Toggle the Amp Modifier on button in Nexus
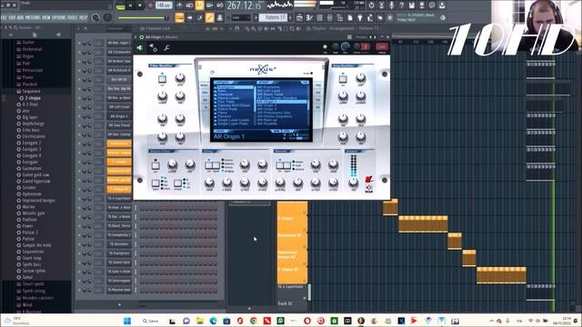The image size is (582, 327). click(343, 79)
